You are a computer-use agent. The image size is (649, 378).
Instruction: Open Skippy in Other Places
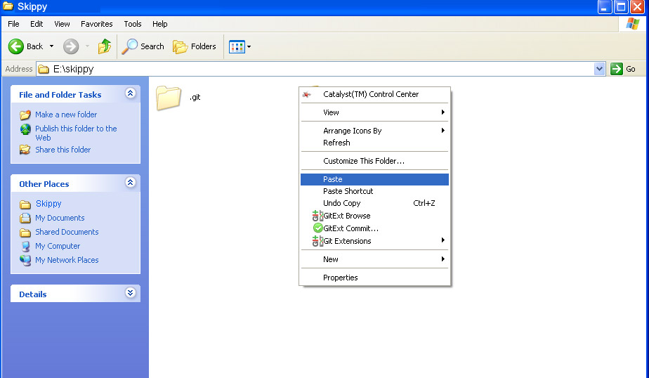48,203
